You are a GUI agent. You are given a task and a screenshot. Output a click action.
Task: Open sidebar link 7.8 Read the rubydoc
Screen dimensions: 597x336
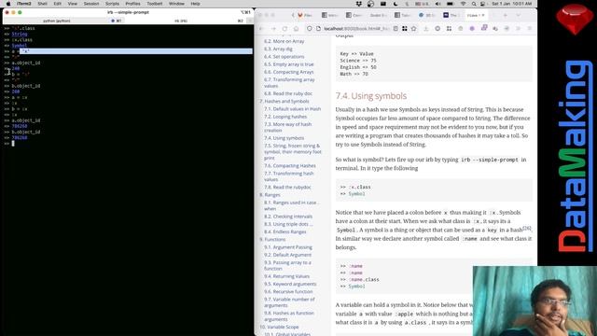[287, 187]
